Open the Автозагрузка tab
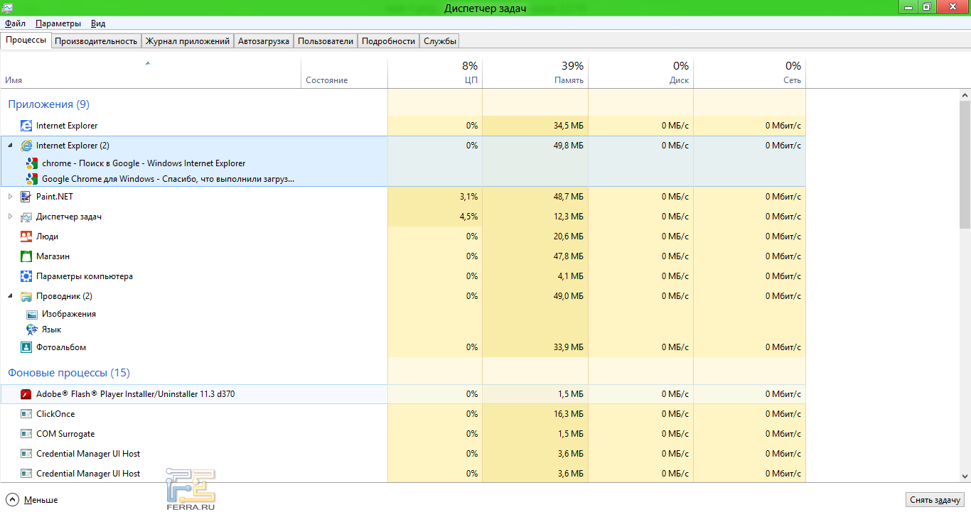This screenshot has height=517, width=971. point(264,41)
